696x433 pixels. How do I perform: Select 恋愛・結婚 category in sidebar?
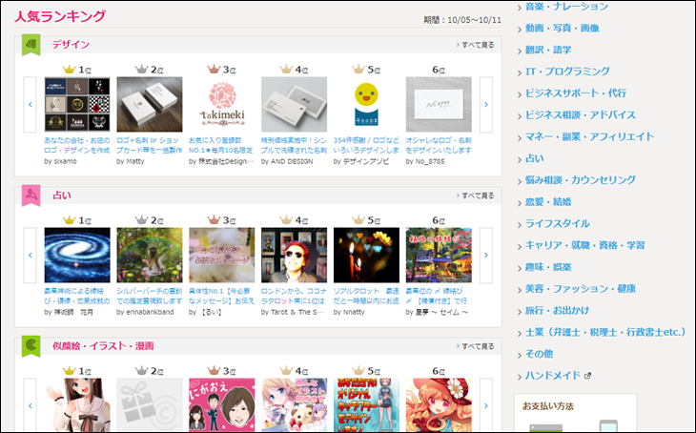pyautogui.click(x=548, y=201)
